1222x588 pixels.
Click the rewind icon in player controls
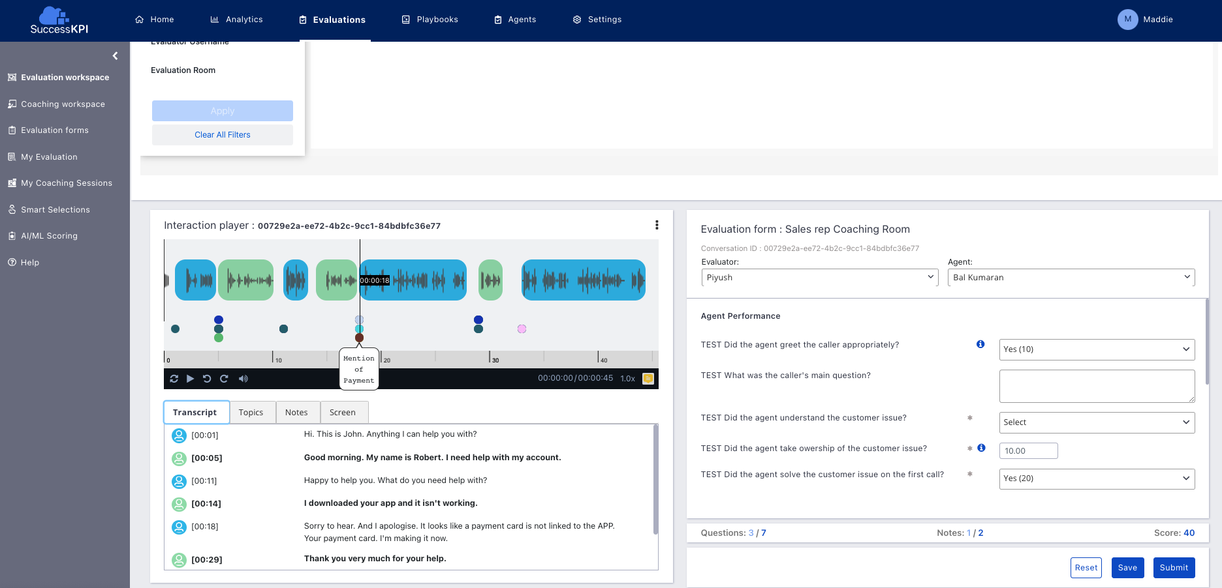point(207,379)
